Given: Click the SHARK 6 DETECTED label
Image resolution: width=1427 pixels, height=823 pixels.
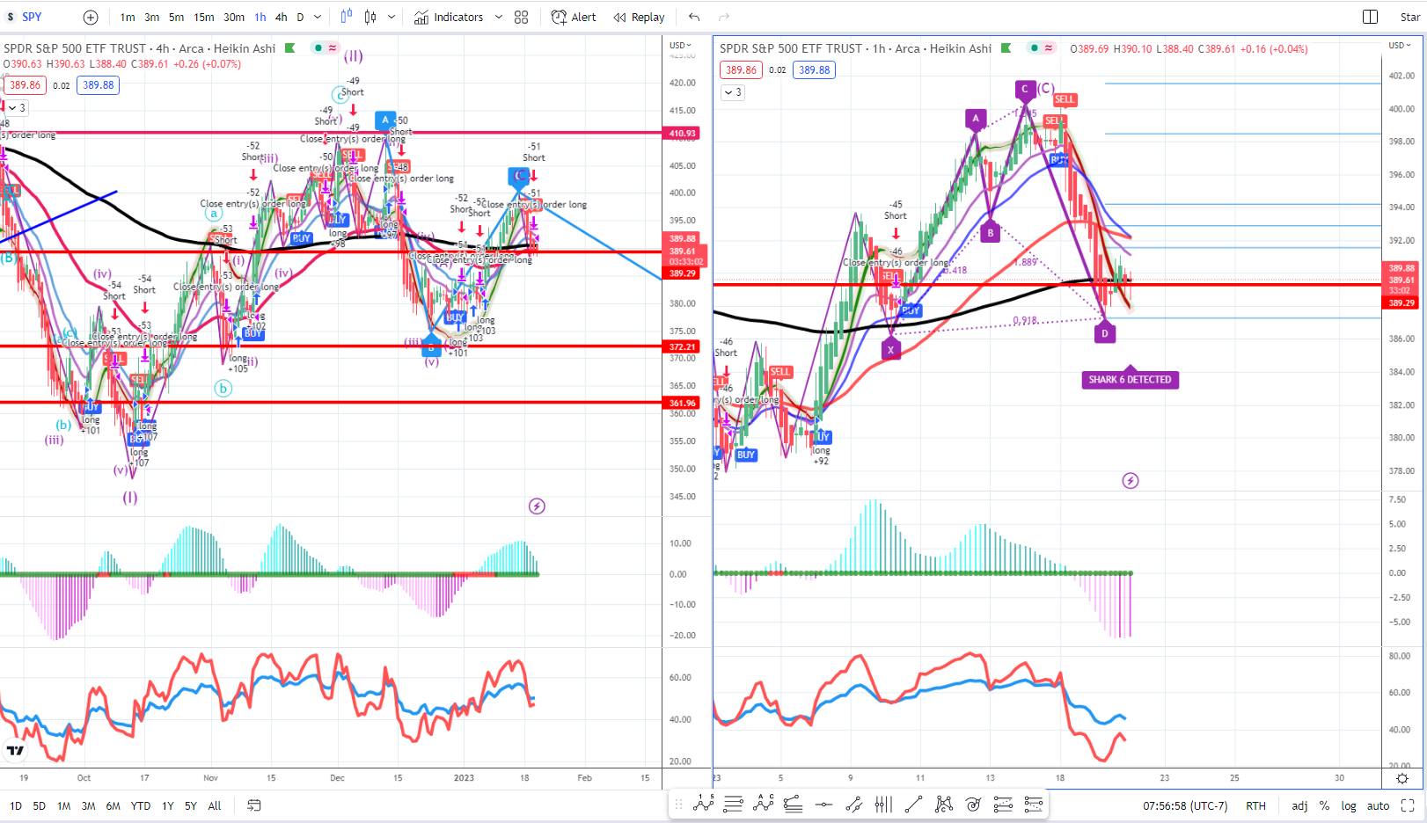Looking at the screenshot, I should 1130,380.
